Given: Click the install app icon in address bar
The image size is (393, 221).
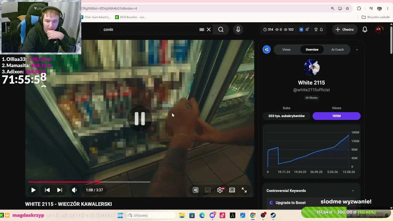Looking at the screenshot, I should coord(340,8).
